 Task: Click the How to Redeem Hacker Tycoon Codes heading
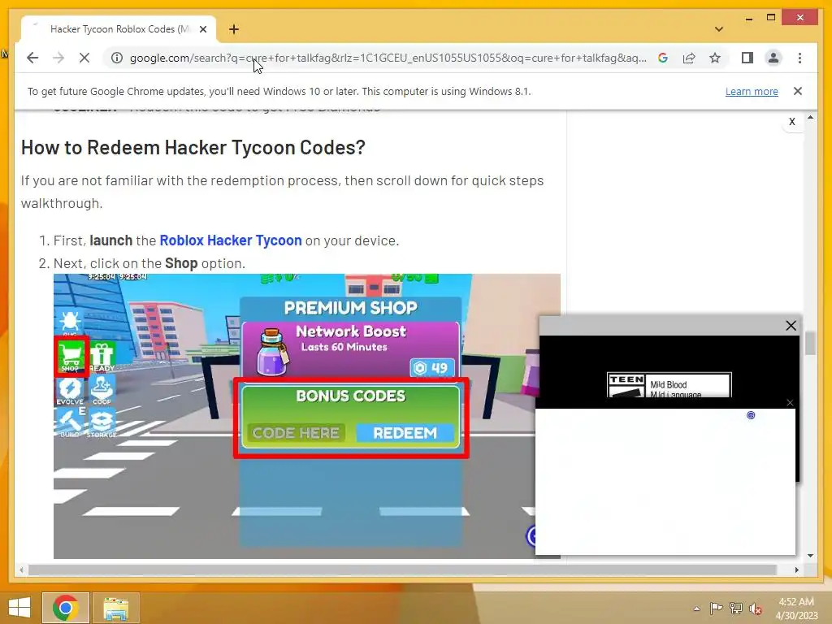point(193,148)
